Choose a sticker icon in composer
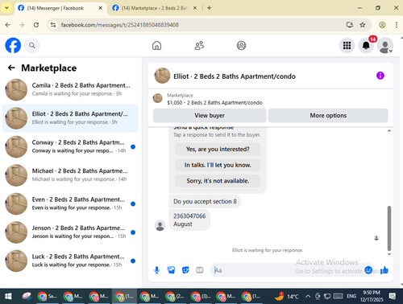403x304 pixels. click(x=185, y=270)
